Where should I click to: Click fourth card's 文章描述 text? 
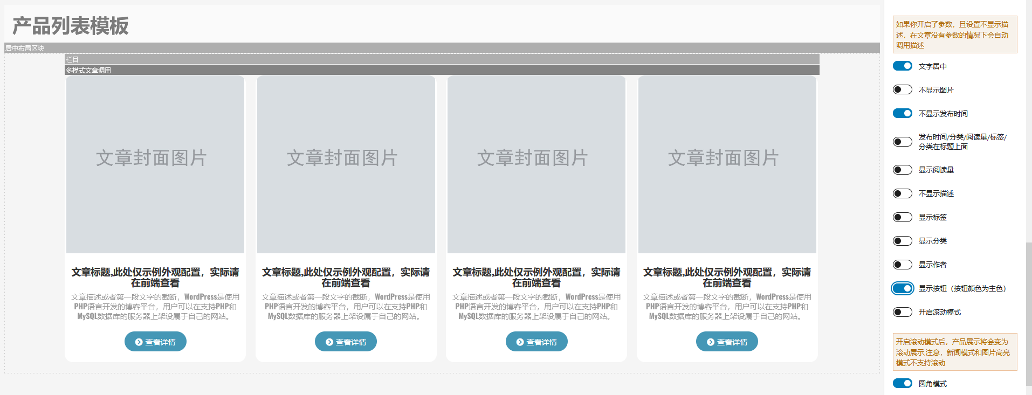727,307
